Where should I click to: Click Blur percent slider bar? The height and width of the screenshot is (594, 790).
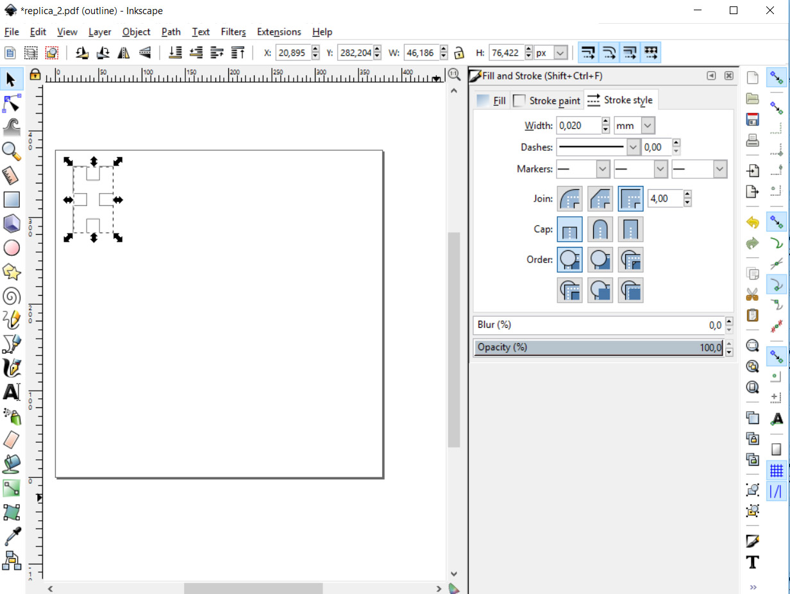point(598,325)
